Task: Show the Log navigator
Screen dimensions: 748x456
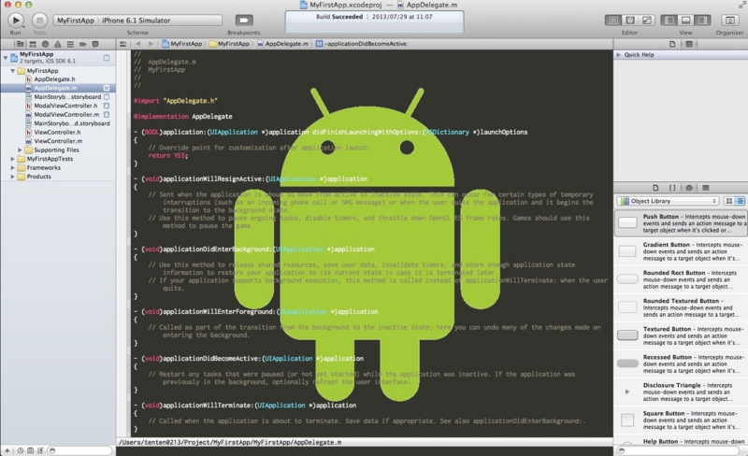Action: [95, 44]
